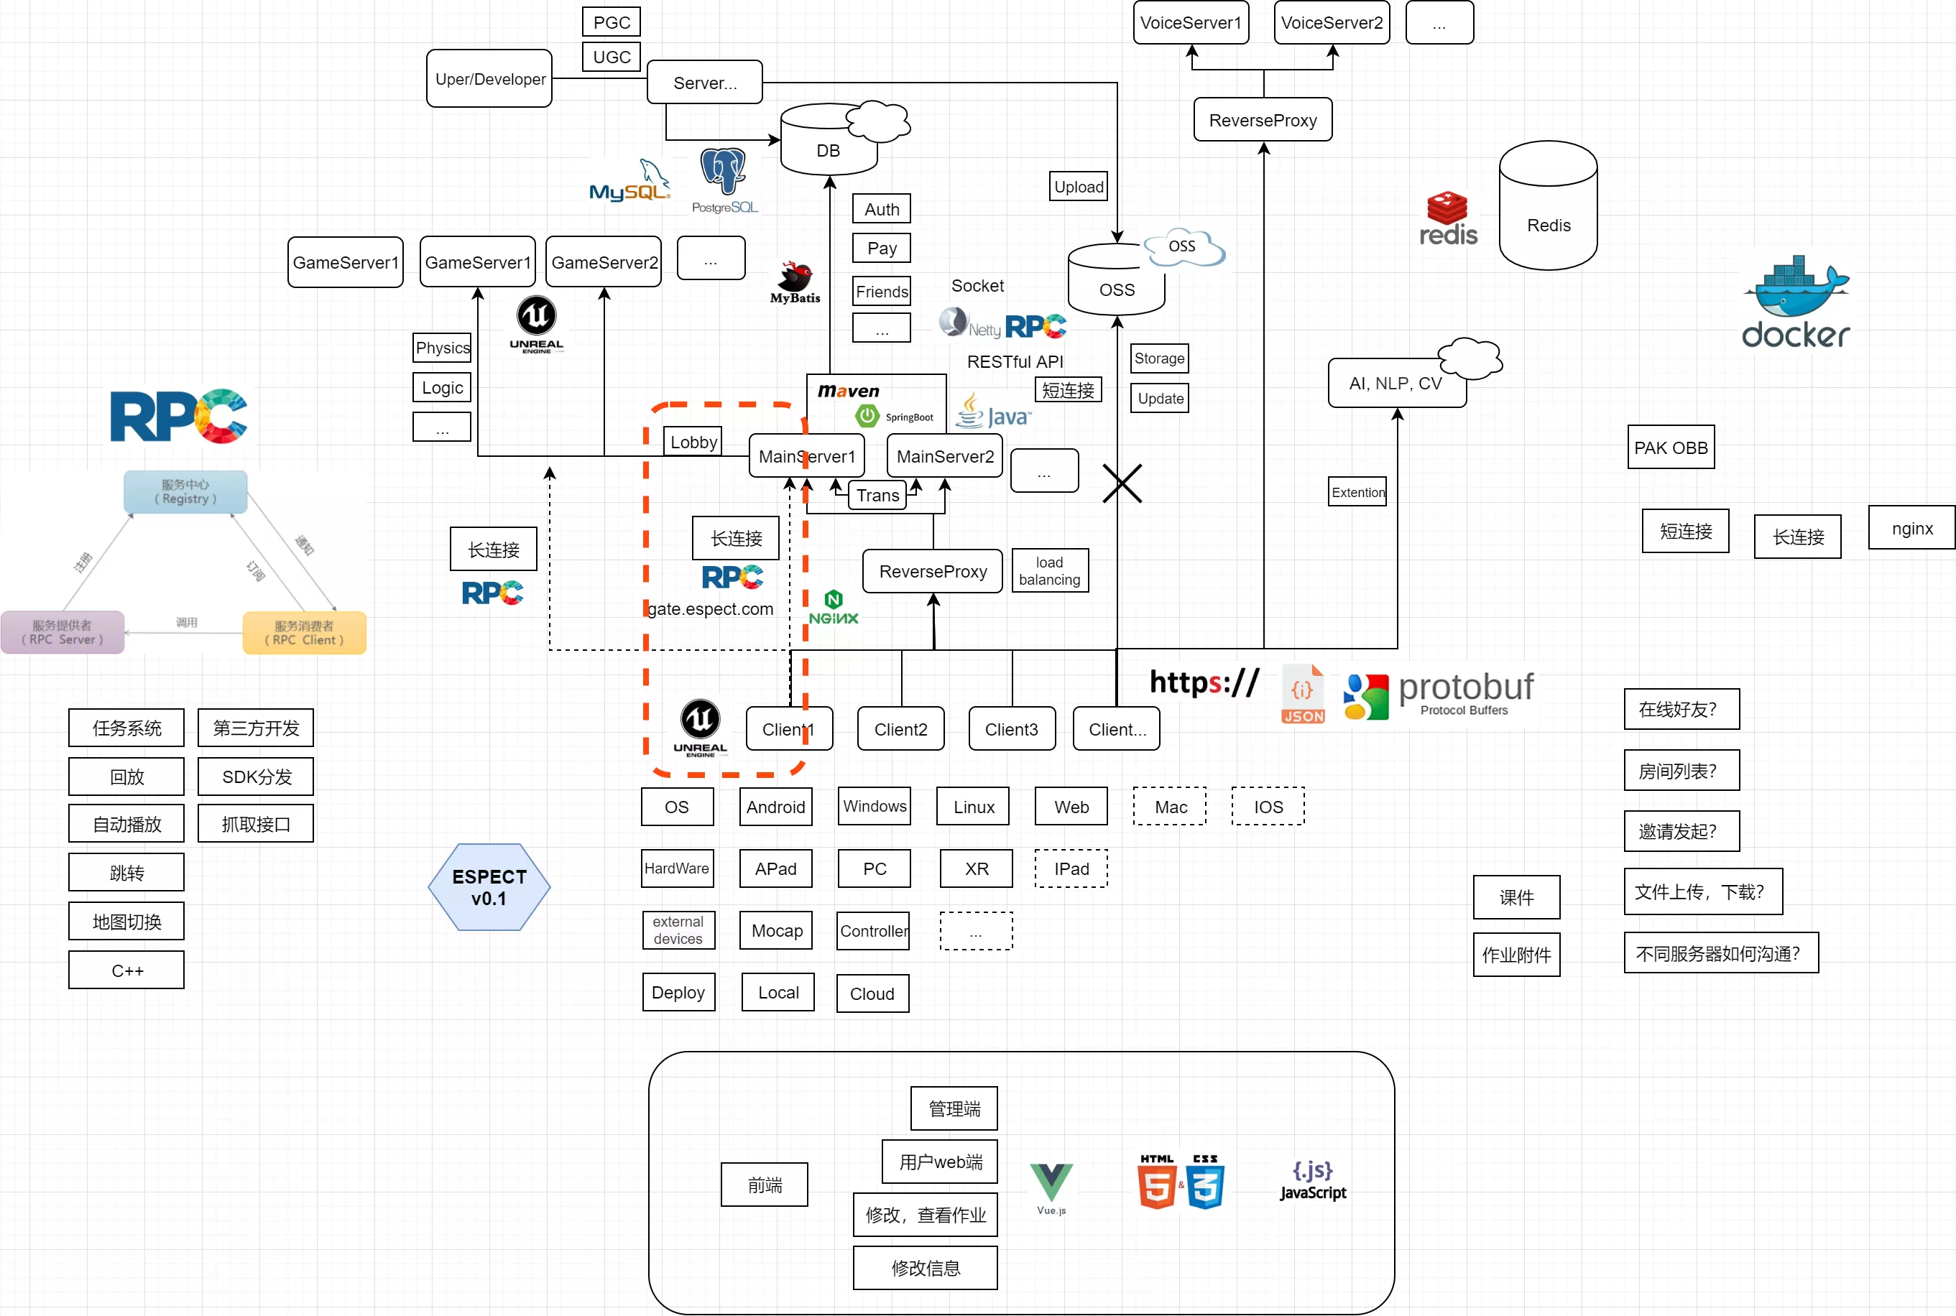Select the MySQL dolphin logo
1956x1316 pixels.
click(629, 180)
